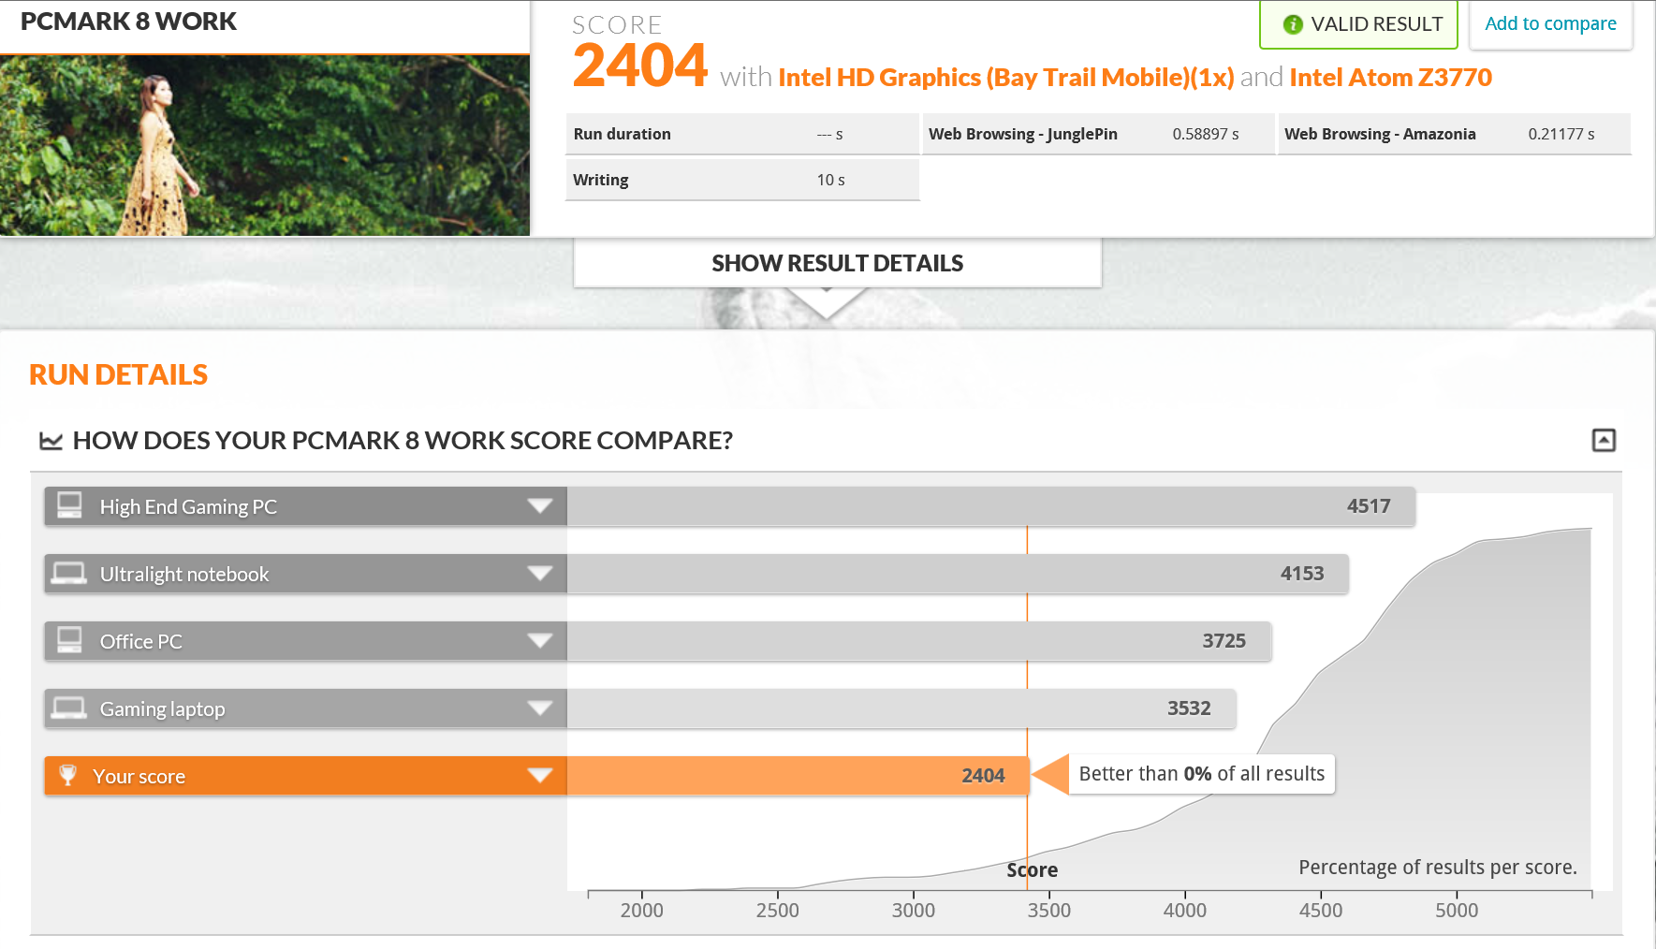Click the VALID RESULT badge

[1358, 24]
